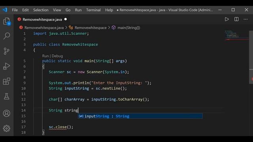Click "Enter the InputString: " string literal
This screenshot has height=142, width=253.
pyautogui.click(x=119, y=83)
